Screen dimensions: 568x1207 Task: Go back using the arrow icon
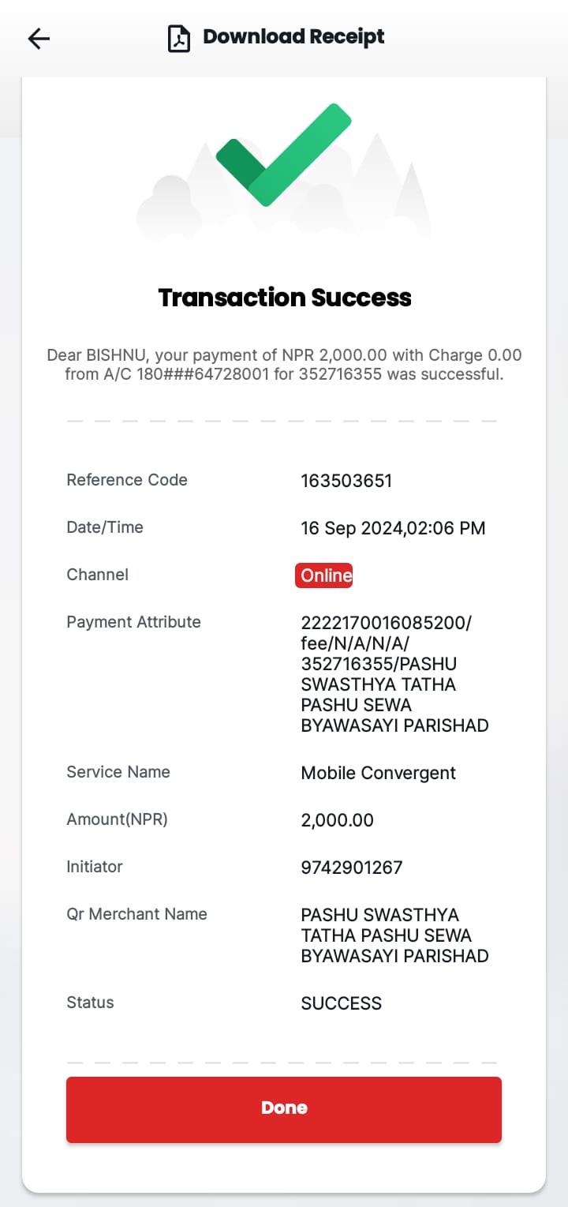(x=39, y=39)
